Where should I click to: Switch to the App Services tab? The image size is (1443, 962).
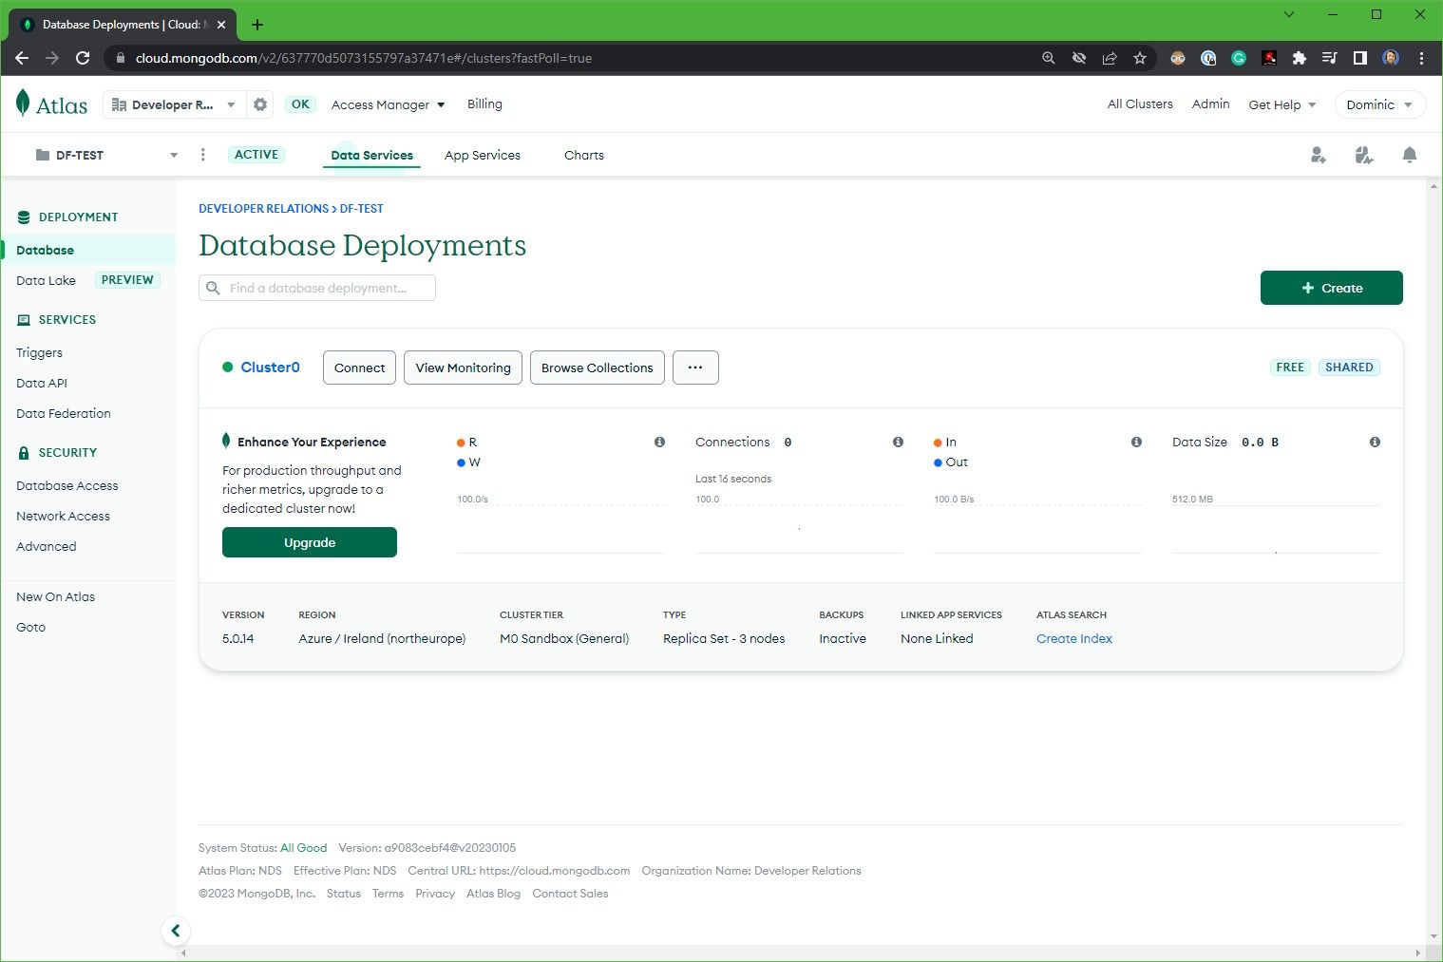482,155
